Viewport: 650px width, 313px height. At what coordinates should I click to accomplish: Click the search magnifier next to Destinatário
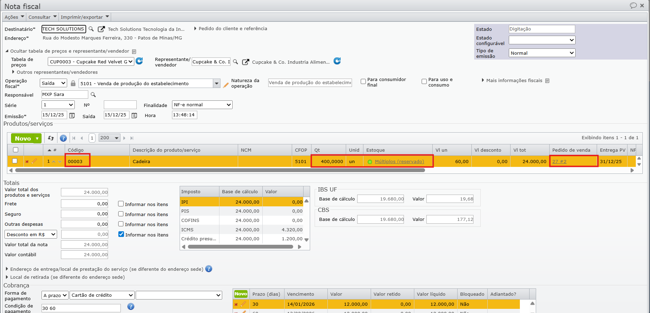pyautogui.click(x=91, y=29)
